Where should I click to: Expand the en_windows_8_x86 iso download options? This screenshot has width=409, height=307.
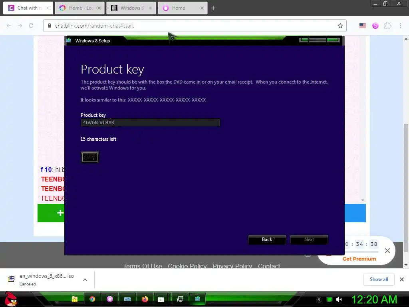[85, 279]
